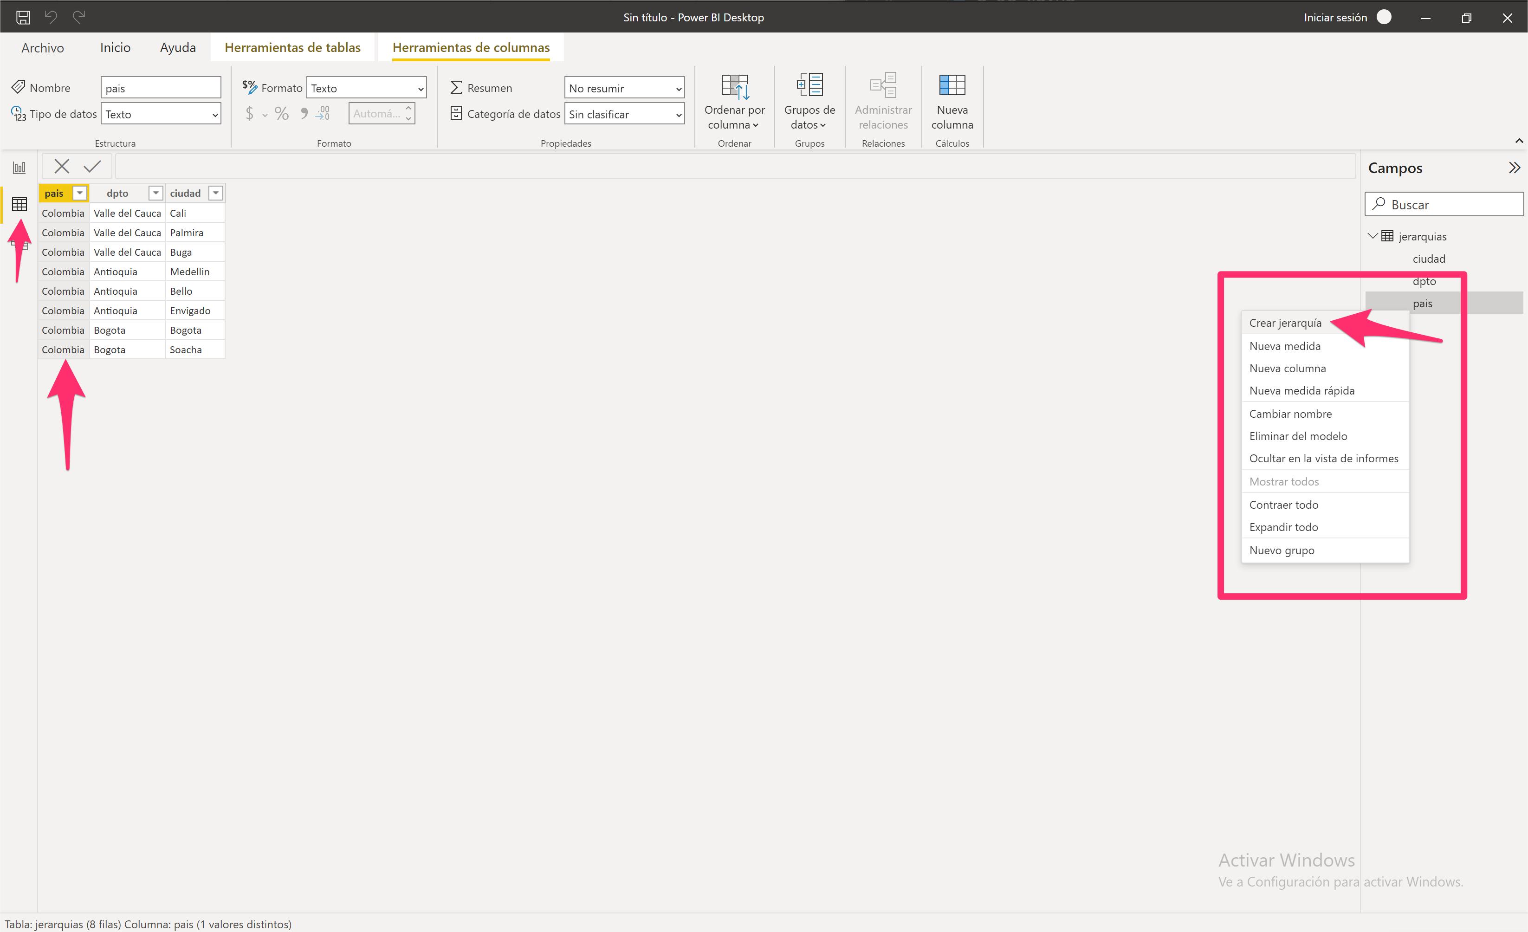Click the decimal places icon
Viewport: 1528px width, 932px height.
[323, 113]
